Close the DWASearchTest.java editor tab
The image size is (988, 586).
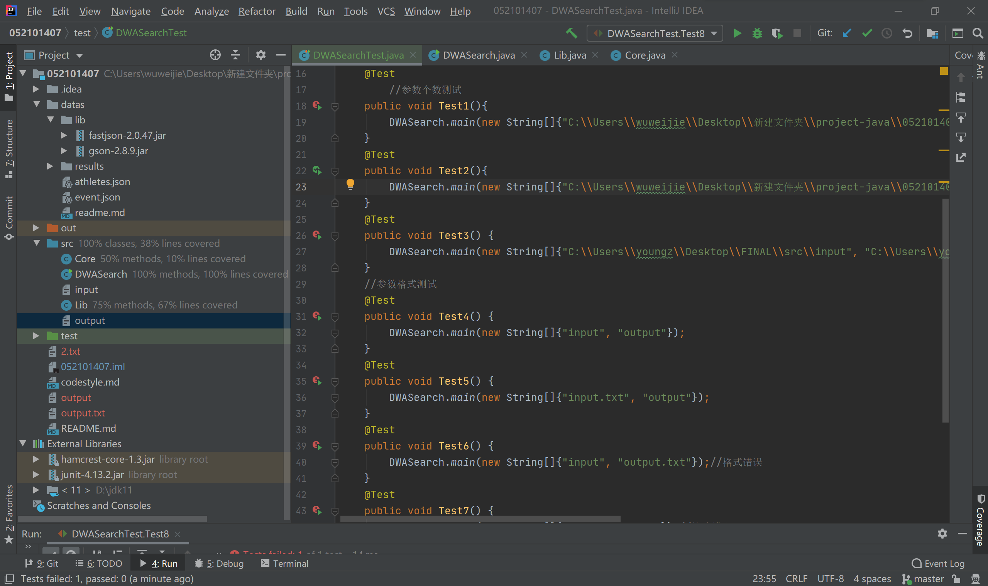click(413, 55)
